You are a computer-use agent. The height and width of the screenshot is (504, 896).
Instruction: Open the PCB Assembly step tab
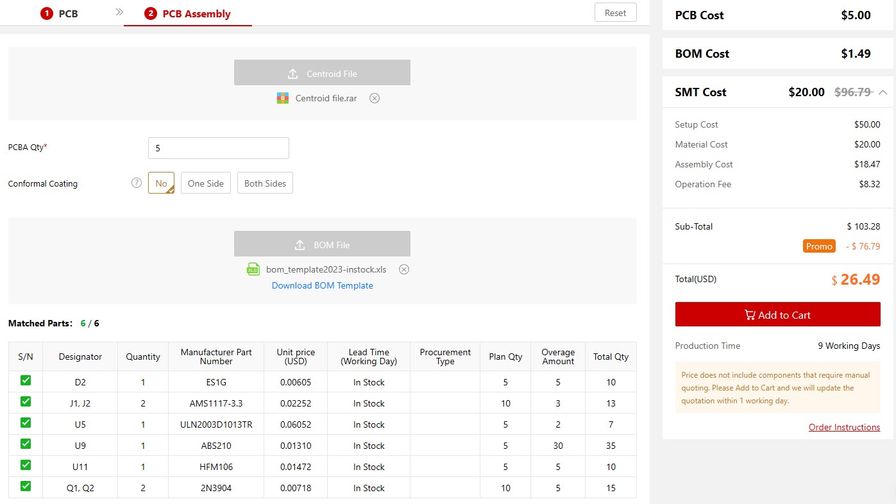(188, 13)
